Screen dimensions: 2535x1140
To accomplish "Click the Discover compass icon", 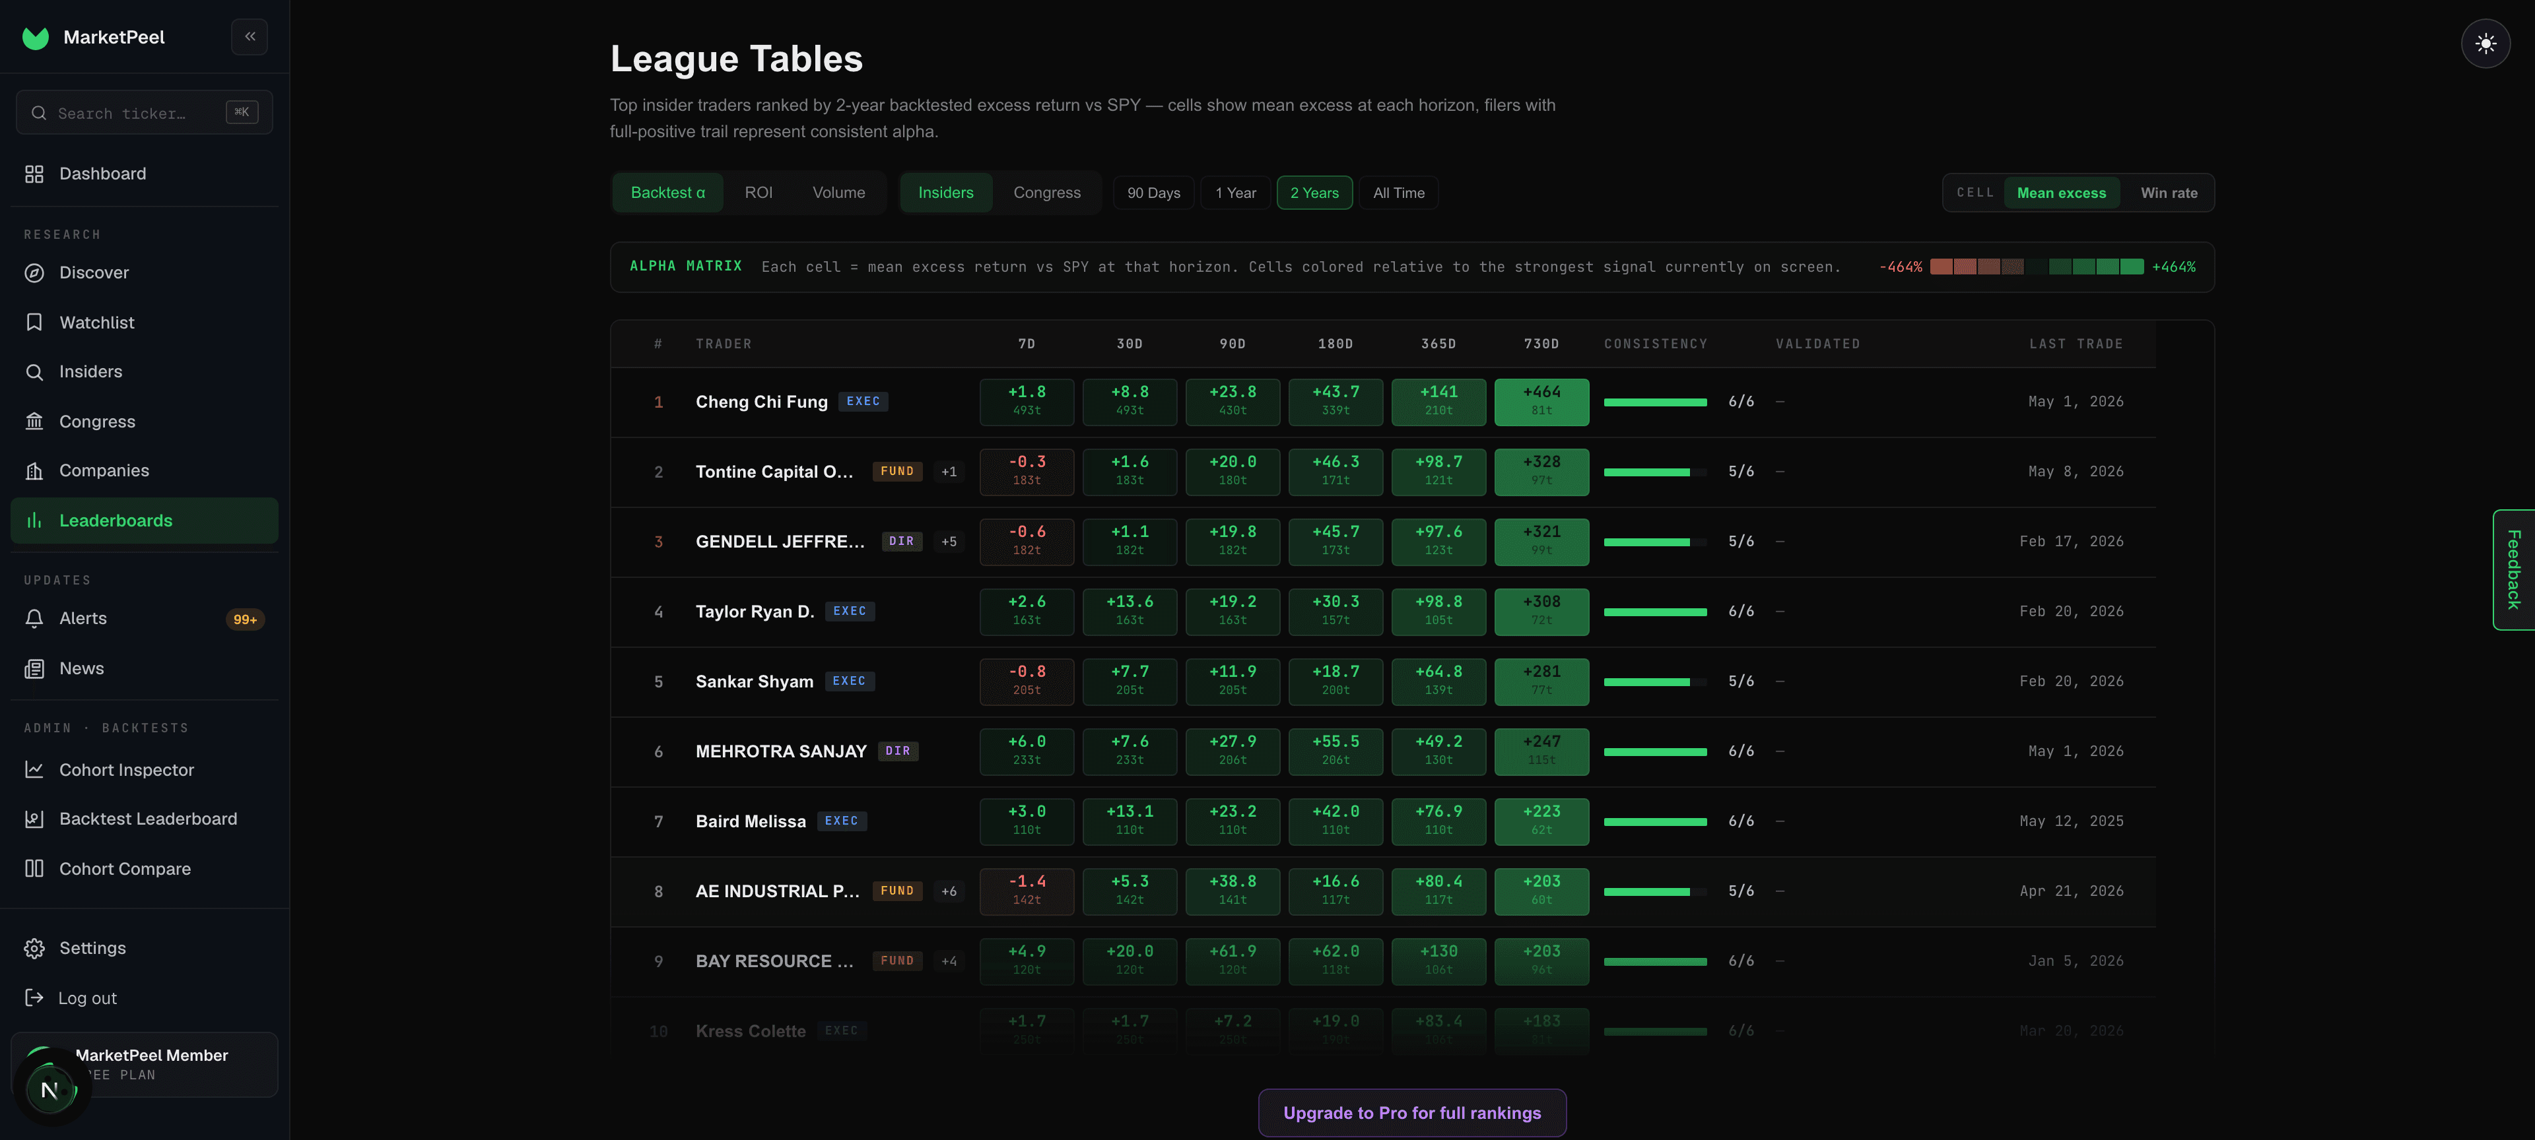I will click(x=34, y=272).
